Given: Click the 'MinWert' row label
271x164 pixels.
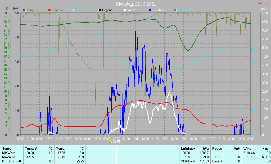Looking at the screenshot, I should tap(8, 153).
